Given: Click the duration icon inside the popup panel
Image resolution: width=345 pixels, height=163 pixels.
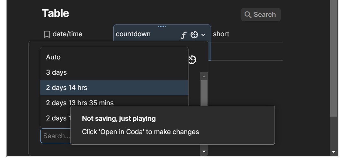Looking at the screenshot, I should pyautogui.click(x=192, y=60).
